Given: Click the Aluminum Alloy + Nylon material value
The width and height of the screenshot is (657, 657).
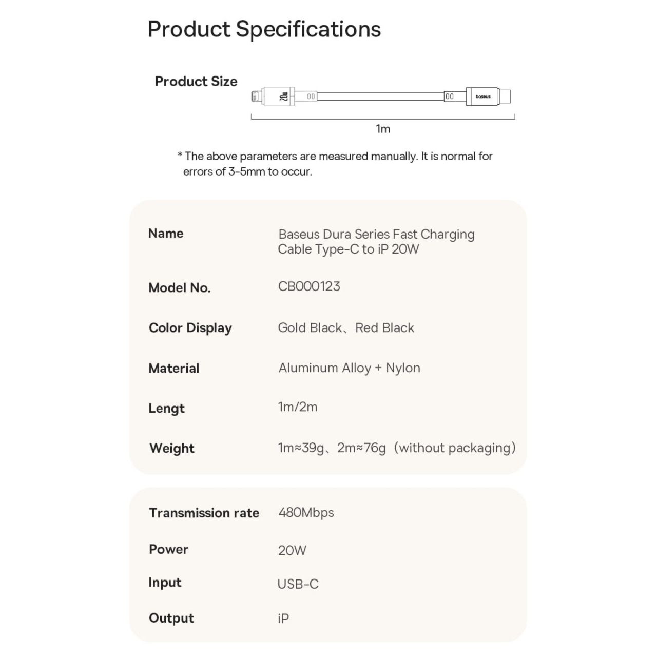Looking at the screenshot, I should pos(349,368).
